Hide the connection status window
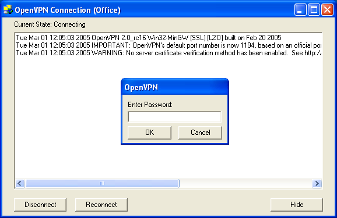The image size is (337, 218). click(297, 205)
